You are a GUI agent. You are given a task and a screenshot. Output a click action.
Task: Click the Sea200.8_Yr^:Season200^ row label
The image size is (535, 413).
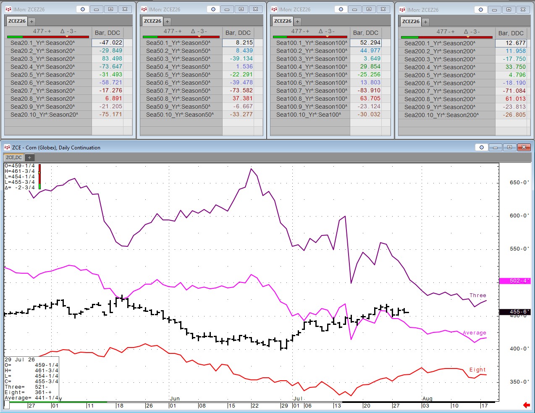pyautogui.click(x=440, y=99)
